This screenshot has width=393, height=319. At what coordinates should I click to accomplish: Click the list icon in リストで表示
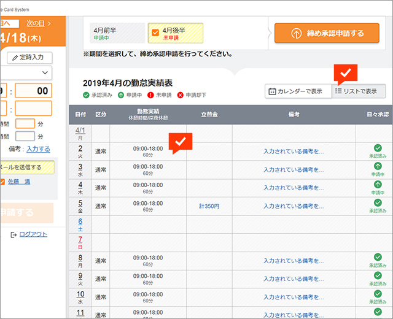338,91
